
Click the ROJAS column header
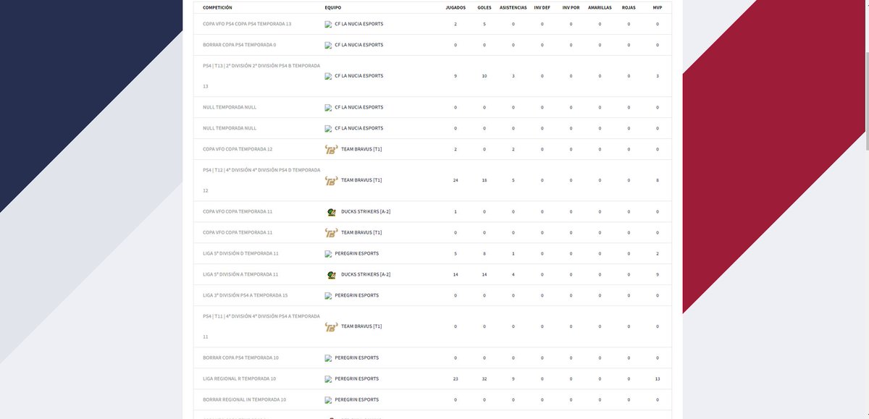(x=629, y=7)
